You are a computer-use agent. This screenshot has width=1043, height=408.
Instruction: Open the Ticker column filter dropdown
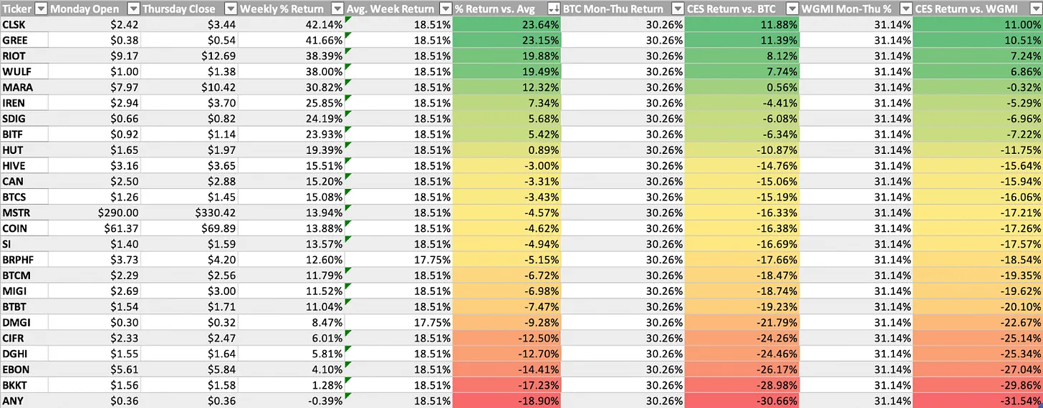(41, 9)
